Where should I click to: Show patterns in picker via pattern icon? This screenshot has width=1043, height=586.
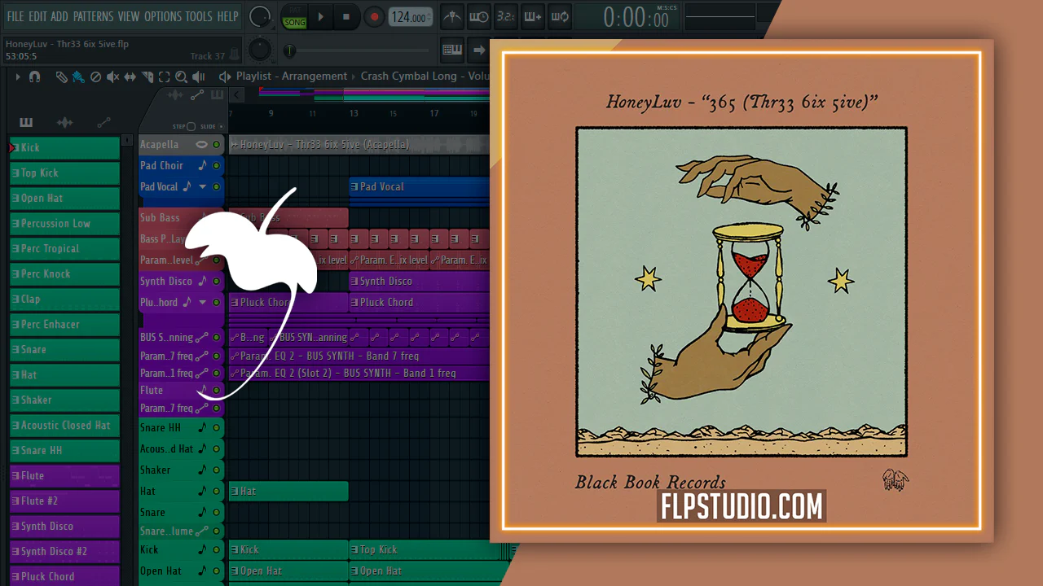(x=26, y=123)
